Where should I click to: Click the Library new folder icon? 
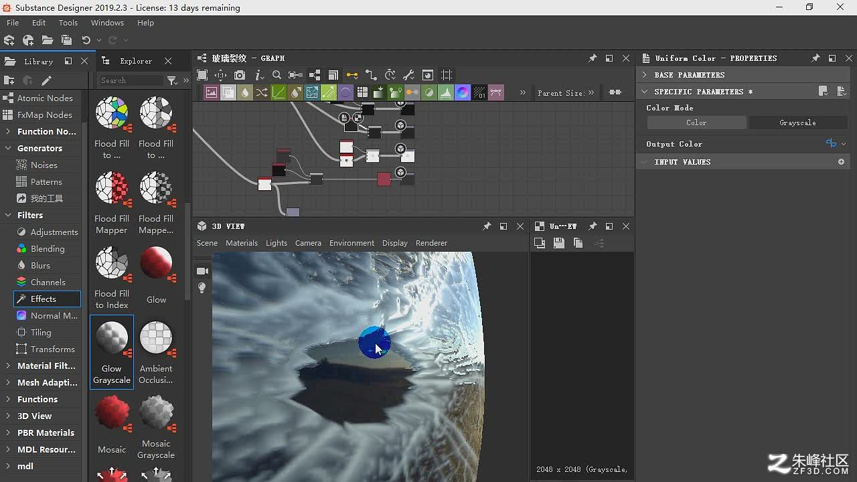[9, 80]
